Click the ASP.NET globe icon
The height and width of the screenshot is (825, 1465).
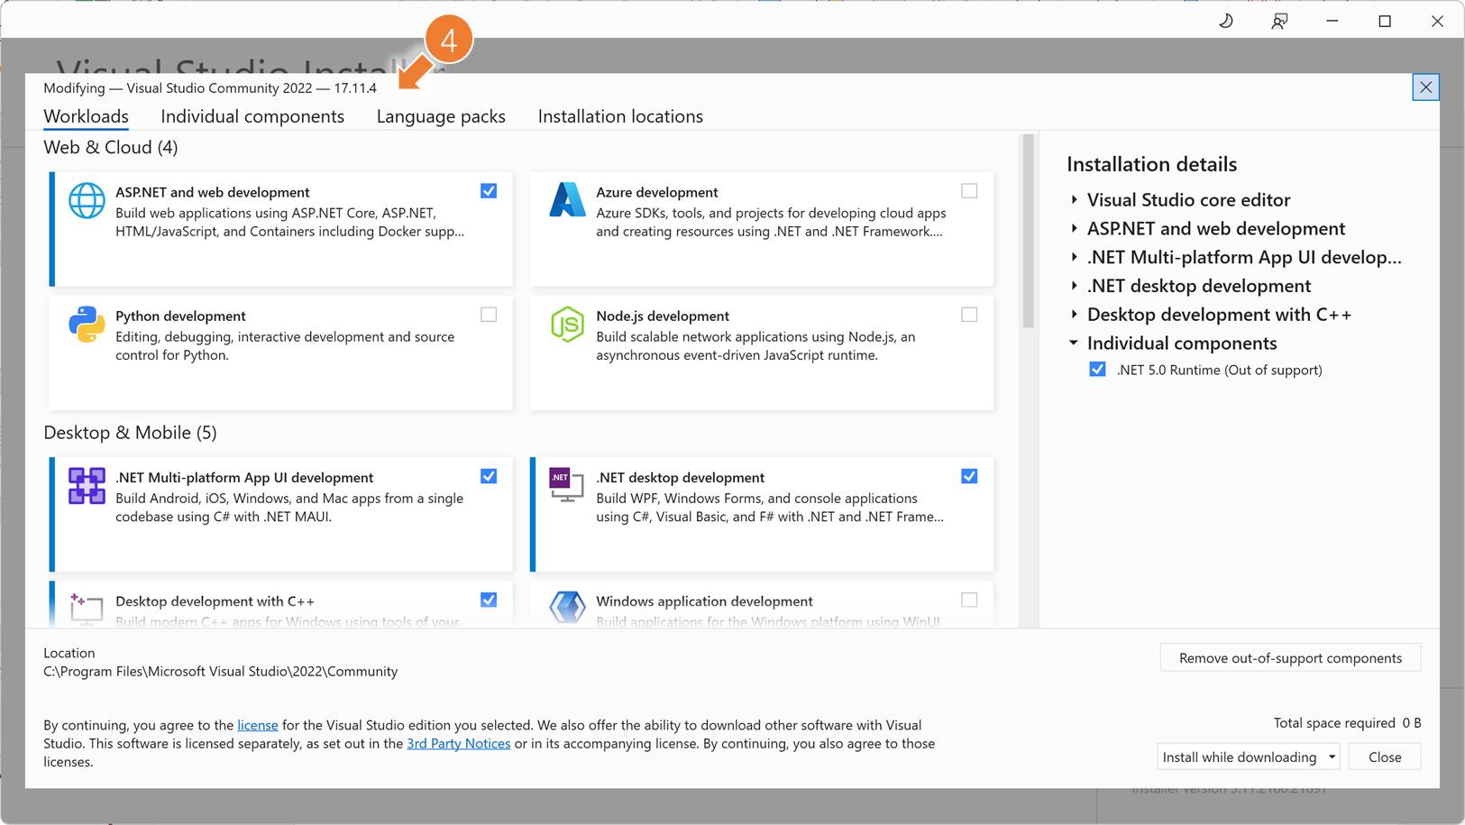pos(87,200)
